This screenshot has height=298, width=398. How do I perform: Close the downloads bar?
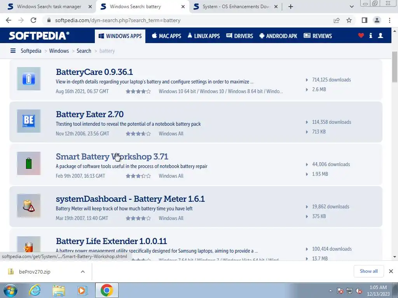[391, 271]
